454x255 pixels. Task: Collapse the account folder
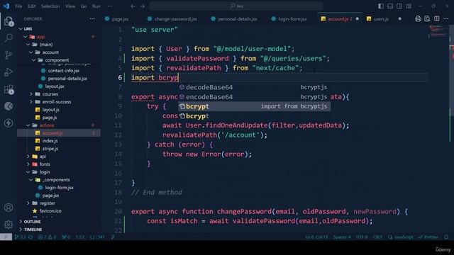[31, 52]
